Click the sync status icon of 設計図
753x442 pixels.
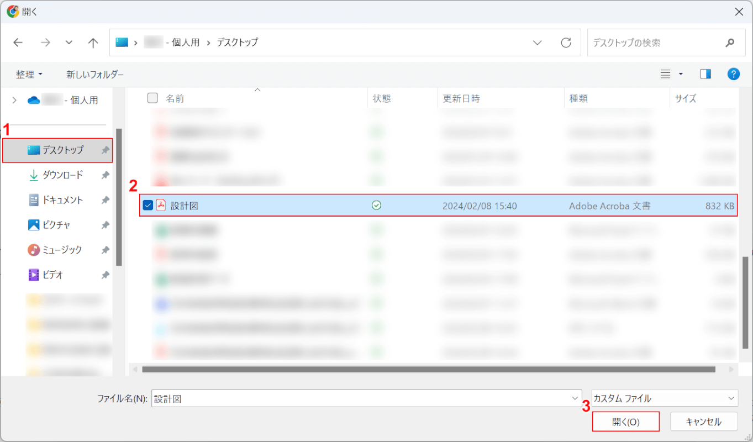pyautogui.click(x=377, y=206)
